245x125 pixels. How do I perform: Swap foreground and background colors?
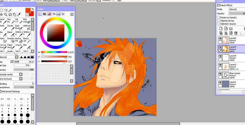point(32,9)
